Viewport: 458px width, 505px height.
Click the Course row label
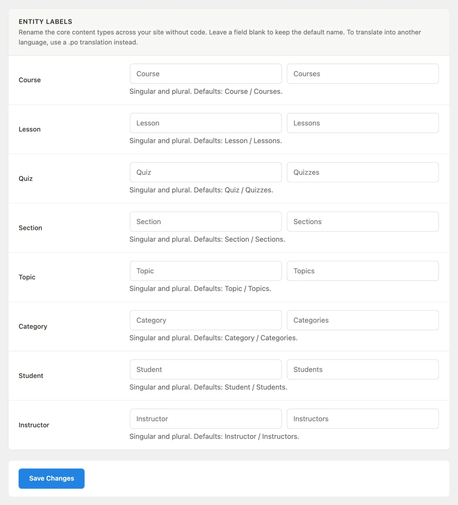click(x=30, y=80)
